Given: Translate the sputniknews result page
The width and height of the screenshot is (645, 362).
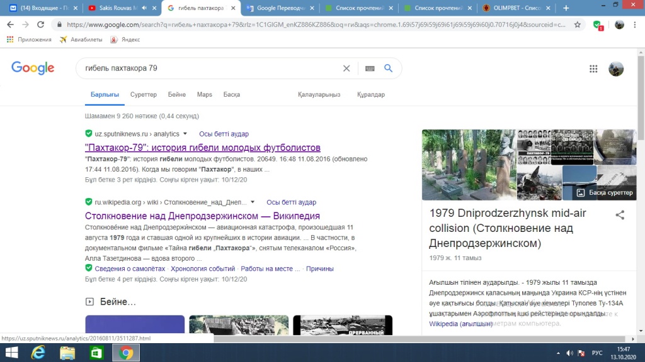Looking at the screenshot, I should (x=224, y=134).
